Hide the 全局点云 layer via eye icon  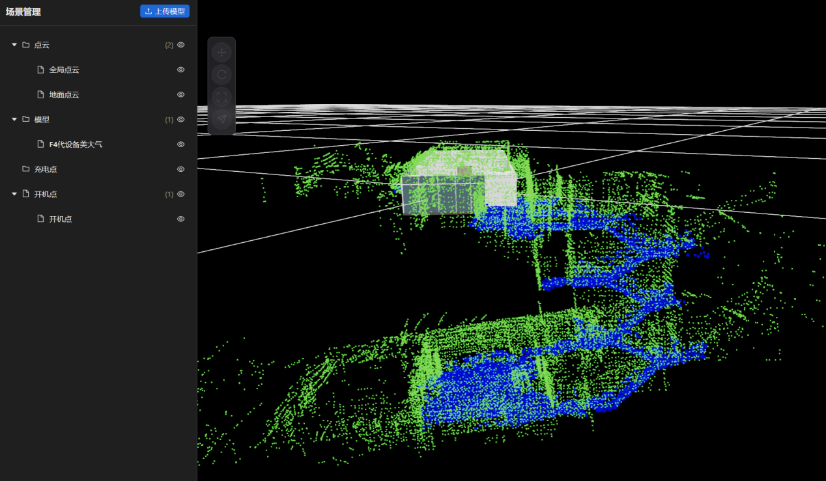(181, 70)
